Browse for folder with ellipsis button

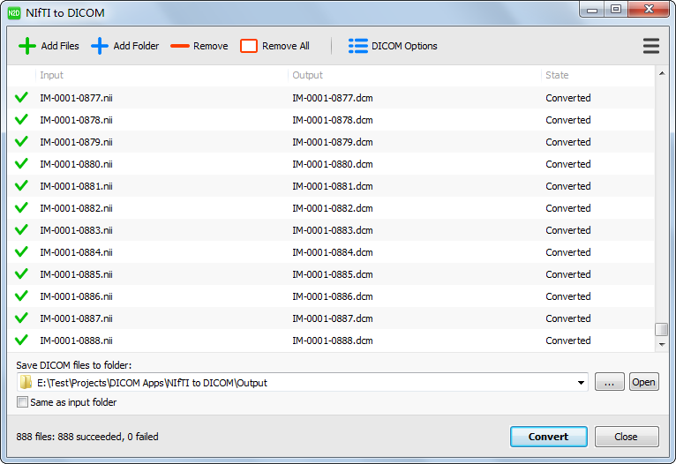click(609, 382)
